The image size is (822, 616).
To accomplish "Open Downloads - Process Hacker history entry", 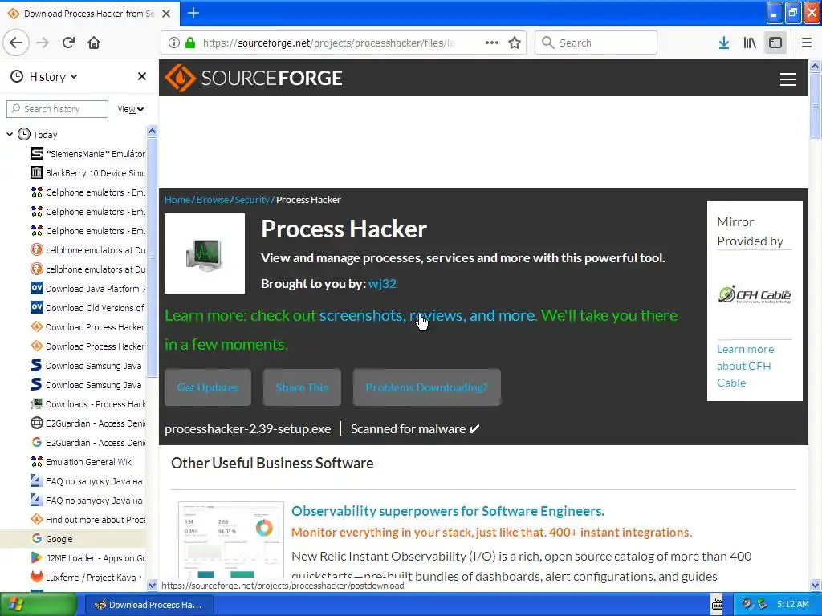I will pyautogui.click(x=88, y=404).
